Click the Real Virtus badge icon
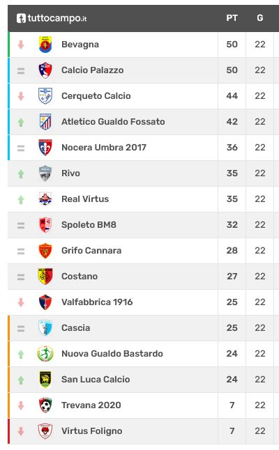Image resolution: width=279 pixels, height=450 pixels. pos(45,199)
